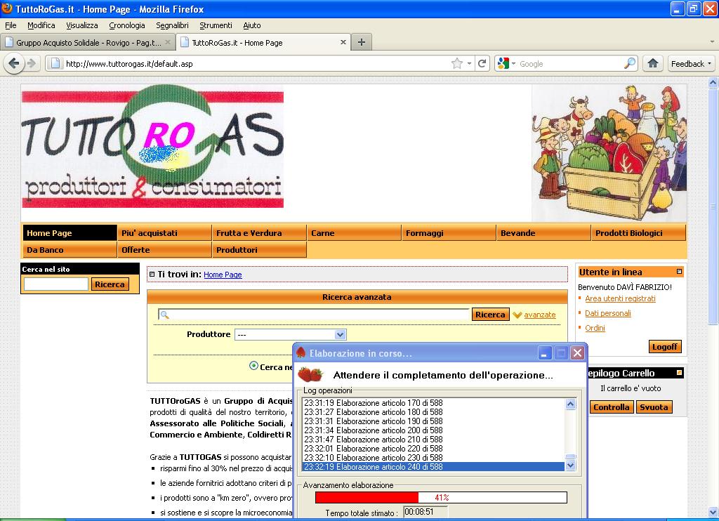Start search with the magnifier icon
The height and width of the screenshot is (521, 719).
630,63
